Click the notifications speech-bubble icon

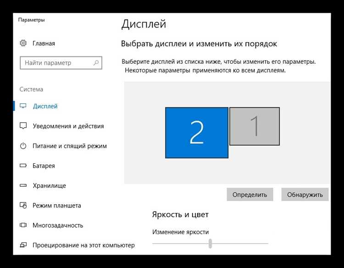click(23, 126)
